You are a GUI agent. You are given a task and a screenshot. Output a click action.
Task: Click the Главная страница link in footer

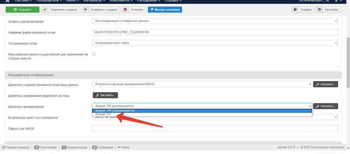[16, 147]
